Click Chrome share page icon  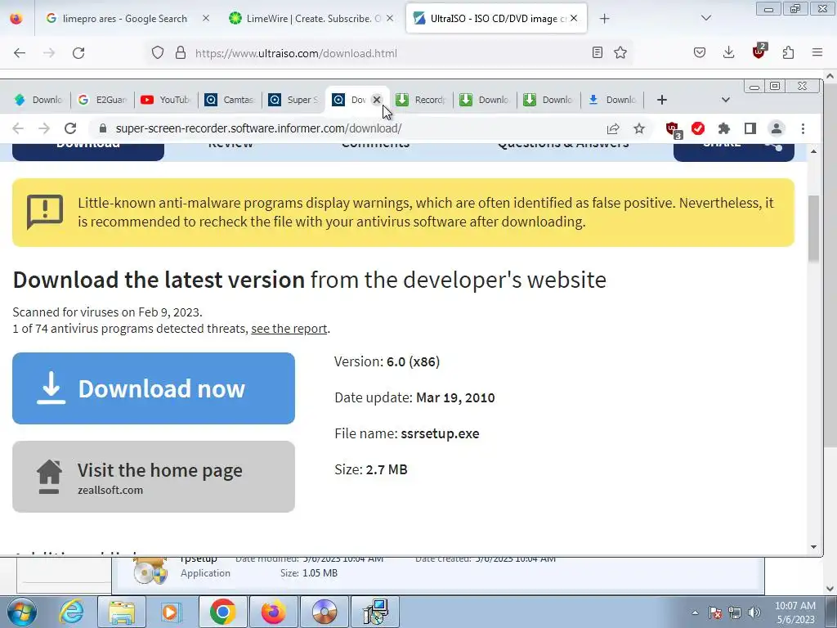pyautogui.click(x=613, y=128)
